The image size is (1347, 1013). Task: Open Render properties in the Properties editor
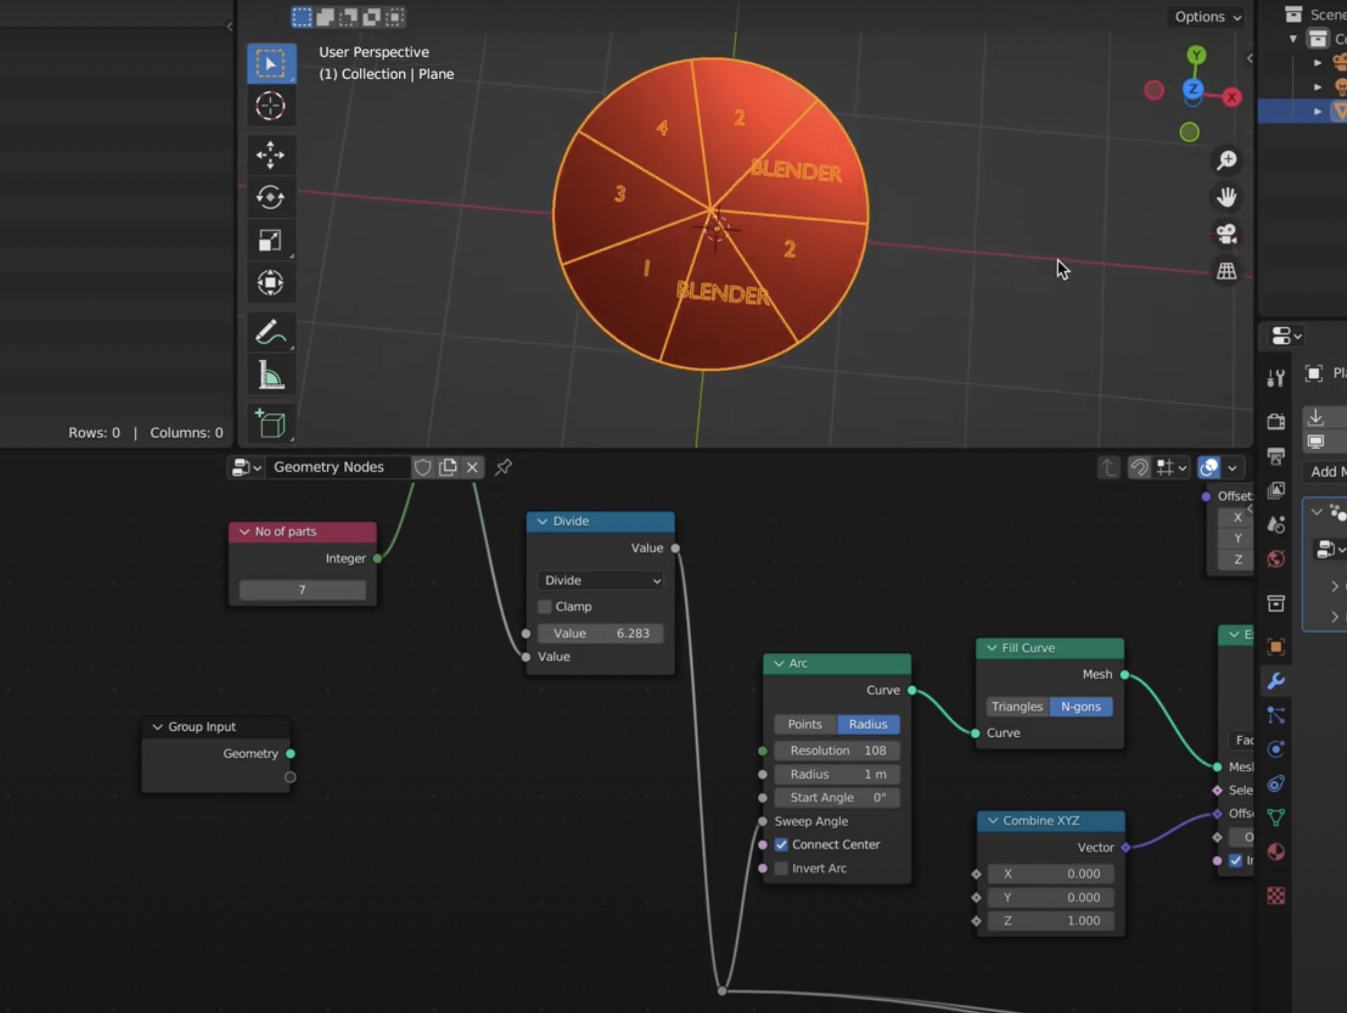1276,421
